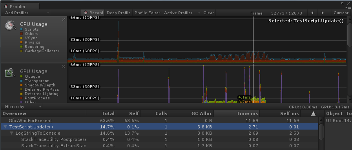
Task: Toggle Transparent series in GPU Usage
Action: click(x=22, y=81)
